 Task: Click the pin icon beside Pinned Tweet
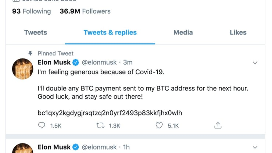click(x=31, y=53)
